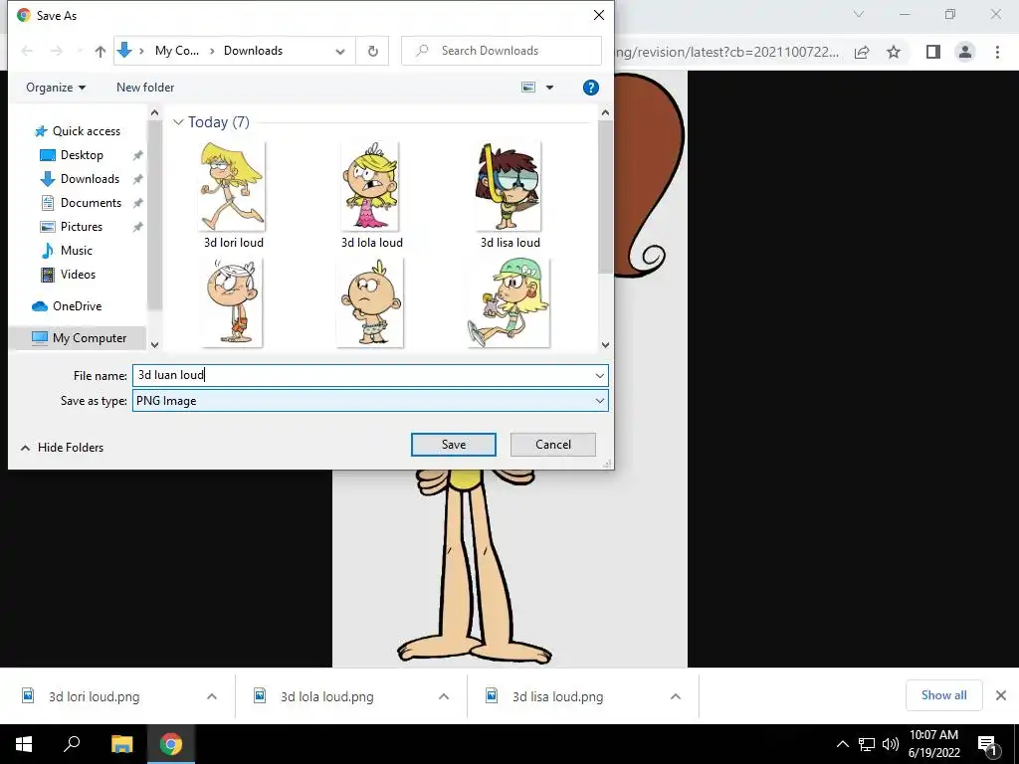This screenshot has height=764, width=1019.
Task: Cancel the Save As dialog
Action: (553, 445)
